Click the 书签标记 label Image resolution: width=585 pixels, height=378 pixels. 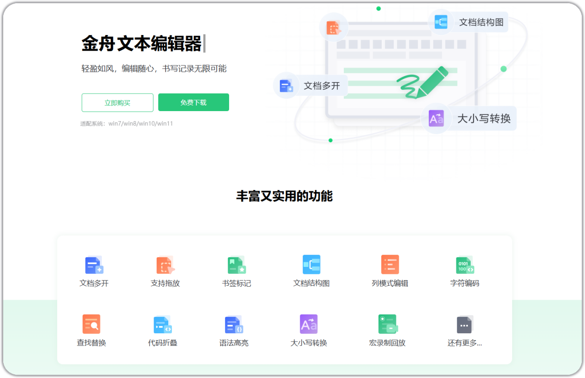tap(237, 283)
